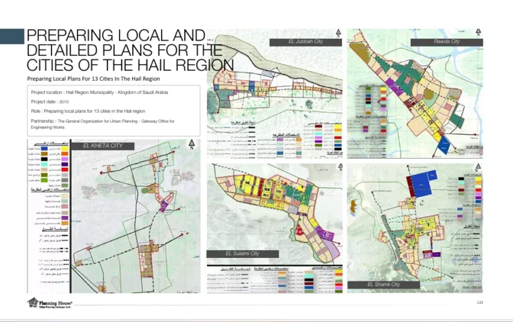Select the 'Rawda City' label
This screenshot has height=322, width=513.
pyautogui.click(x=447, y=42)
